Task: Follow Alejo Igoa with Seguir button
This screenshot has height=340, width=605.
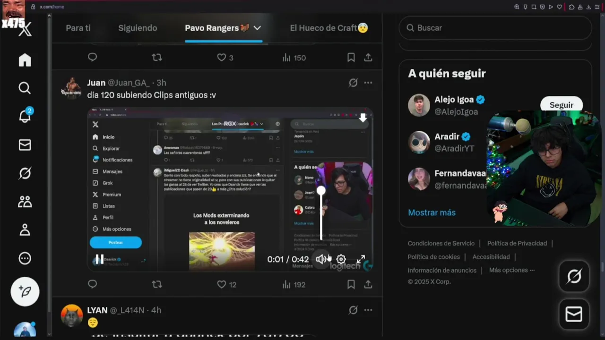Action: pos(561,105)
